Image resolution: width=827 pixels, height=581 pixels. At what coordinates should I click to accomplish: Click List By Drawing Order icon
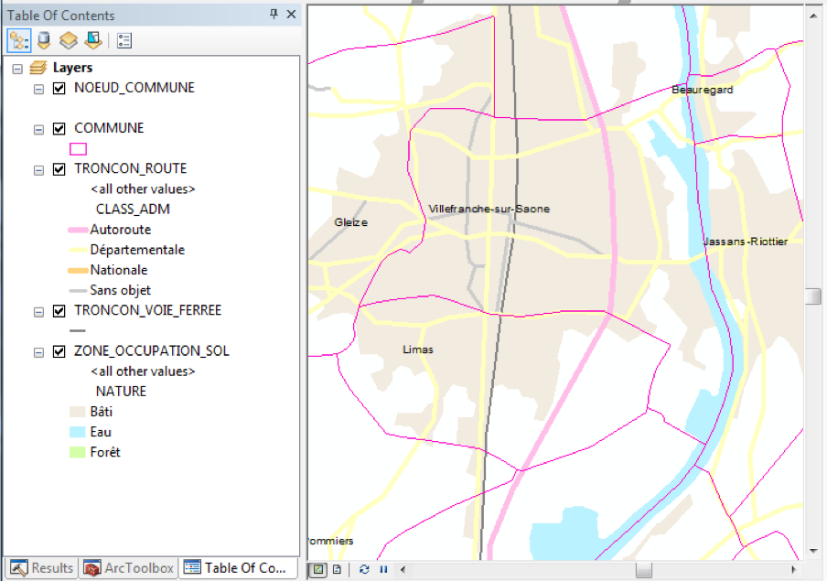pyautogui.click(x=18, y=40)
